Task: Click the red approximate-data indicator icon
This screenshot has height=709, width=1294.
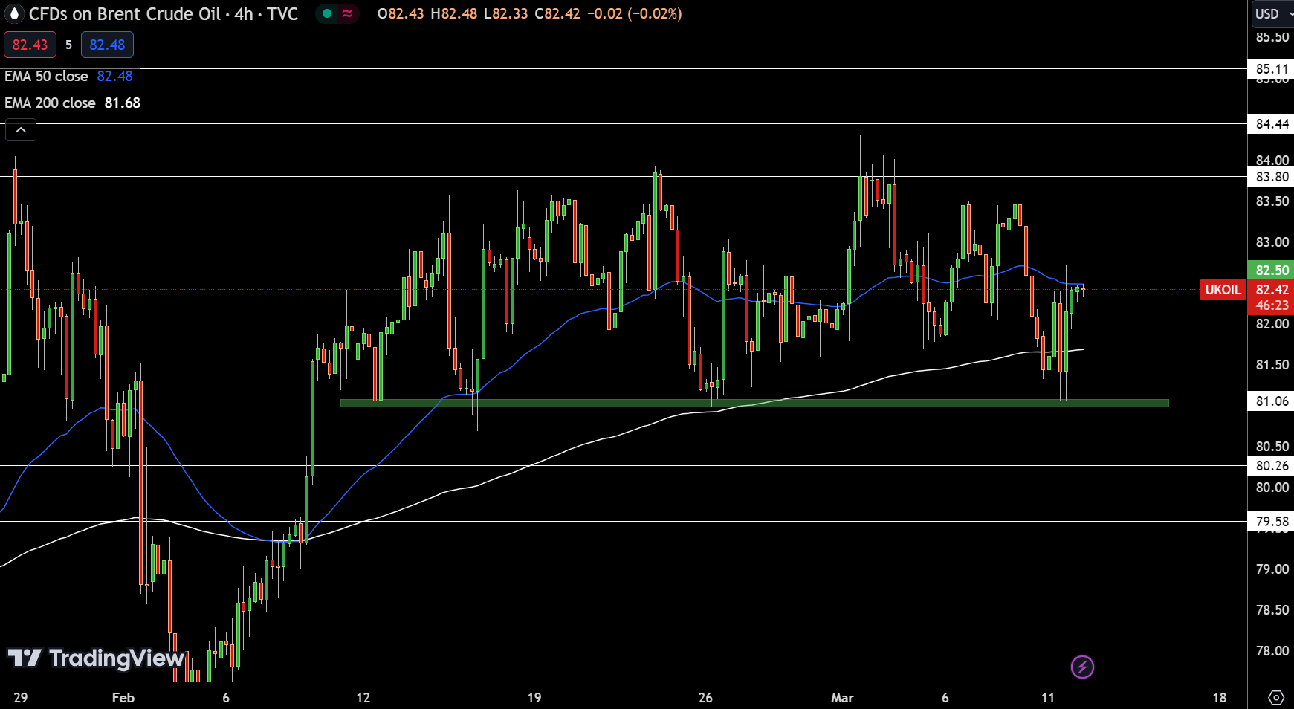Action: [347, 13]
